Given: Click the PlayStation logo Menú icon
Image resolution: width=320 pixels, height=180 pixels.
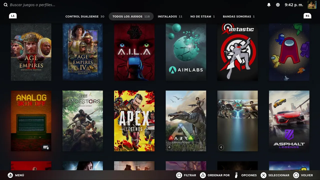Looking at the screenshot, I should coord(10,175).
